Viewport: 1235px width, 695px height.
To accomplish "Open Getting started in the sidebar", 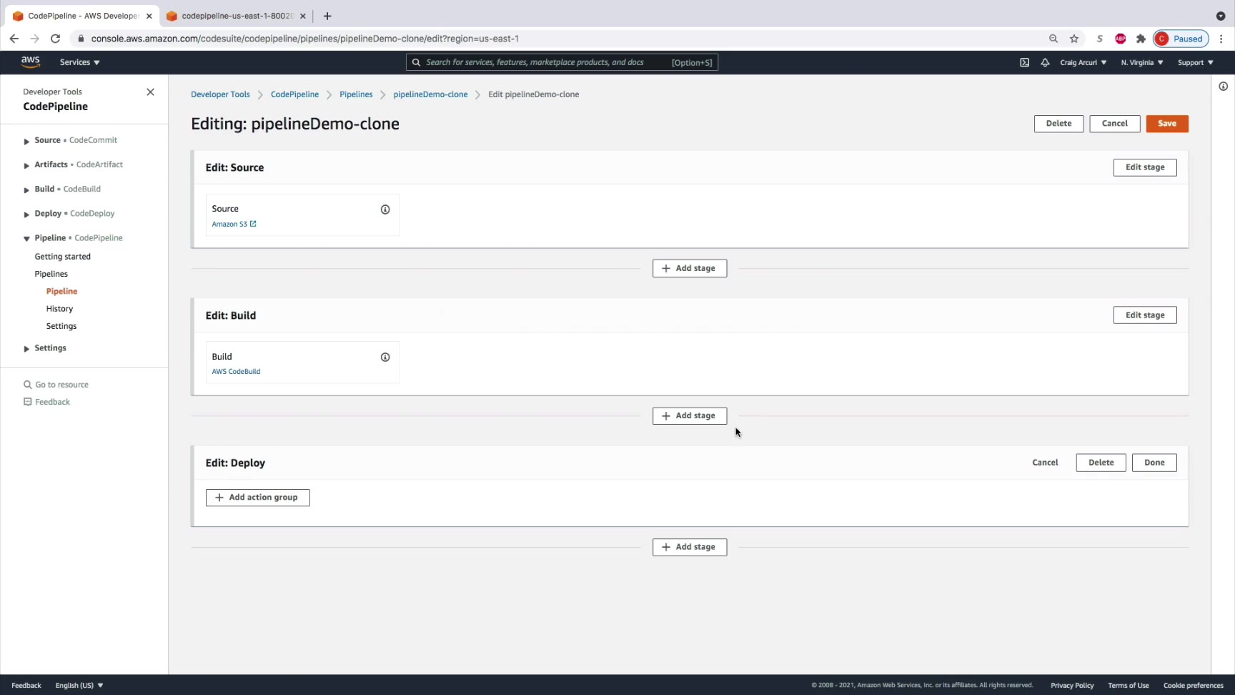I will click(63, 257).
